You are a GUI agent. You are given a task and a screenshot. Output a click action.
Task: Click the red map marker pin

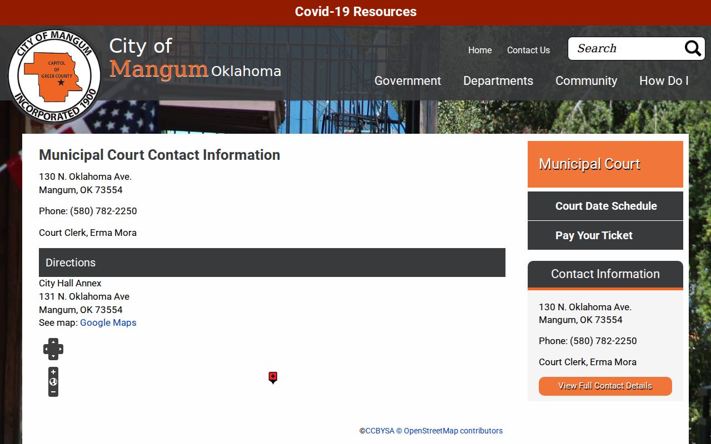click(273, 377)
